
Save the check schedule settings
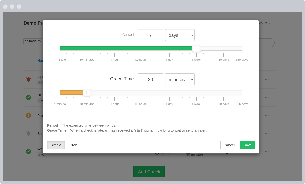(247, 145)
